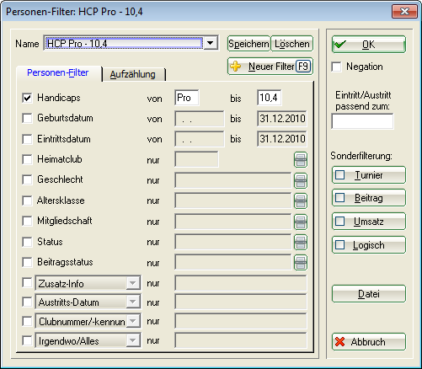Click the Eintritt/Austritt passend zum field
The image size is (422, 369).
coord(362,121)
